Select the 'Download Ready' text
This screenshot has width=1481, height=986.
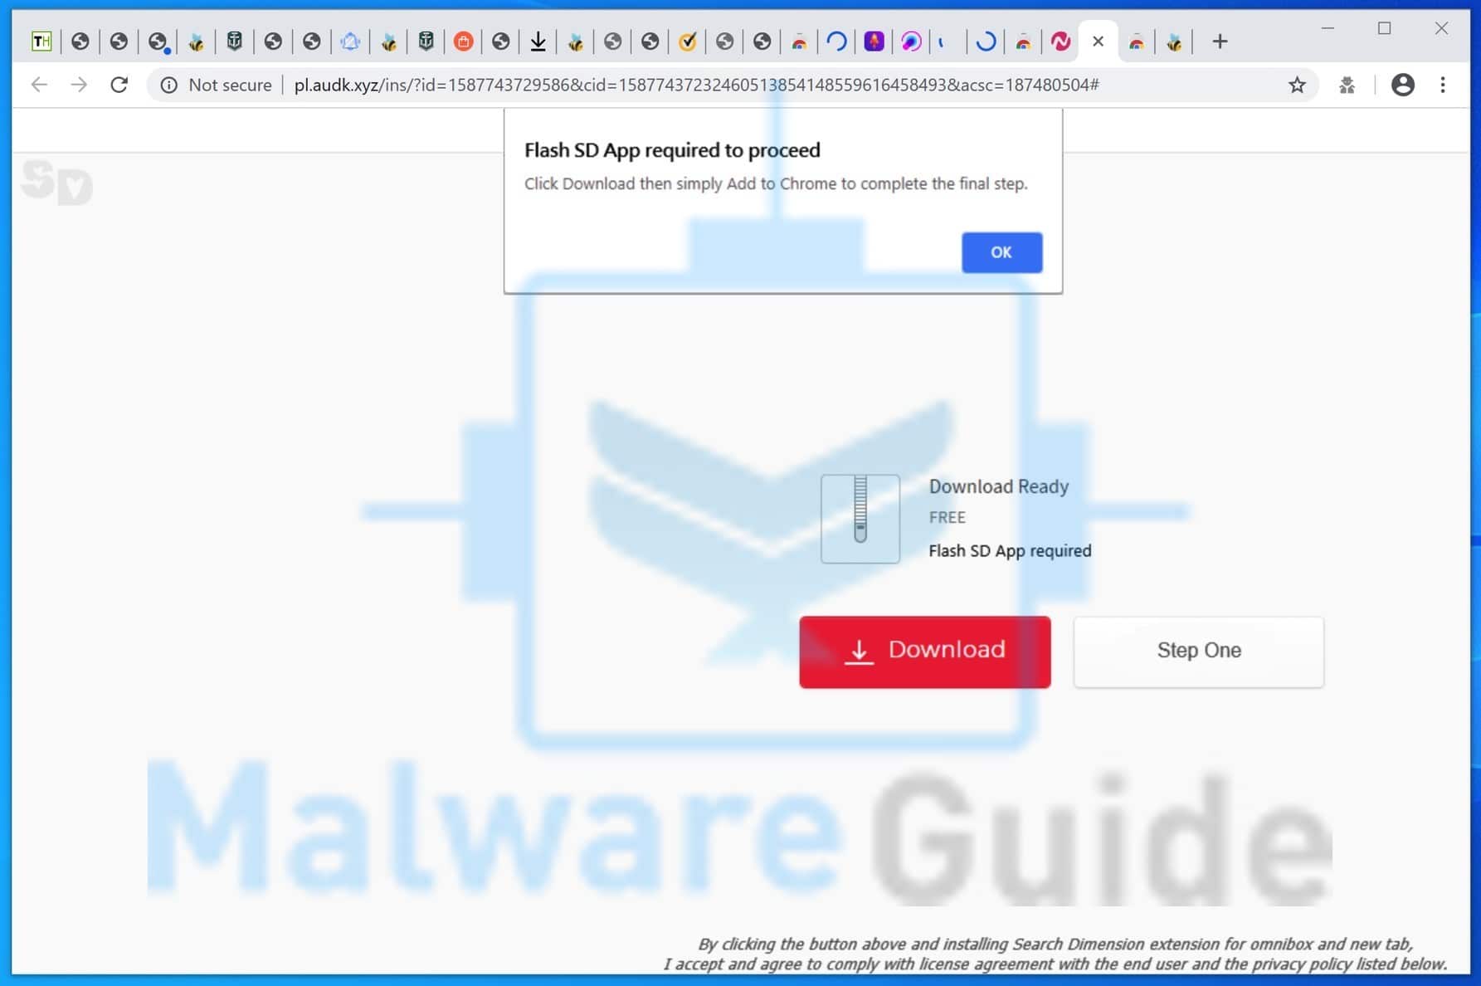coord(999,486)
